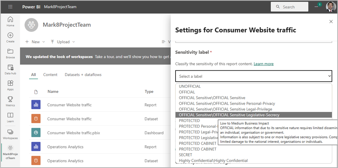Click the Operations Analytics dataset icon
Screen dimensions: 338x168
tap(36, 161)
